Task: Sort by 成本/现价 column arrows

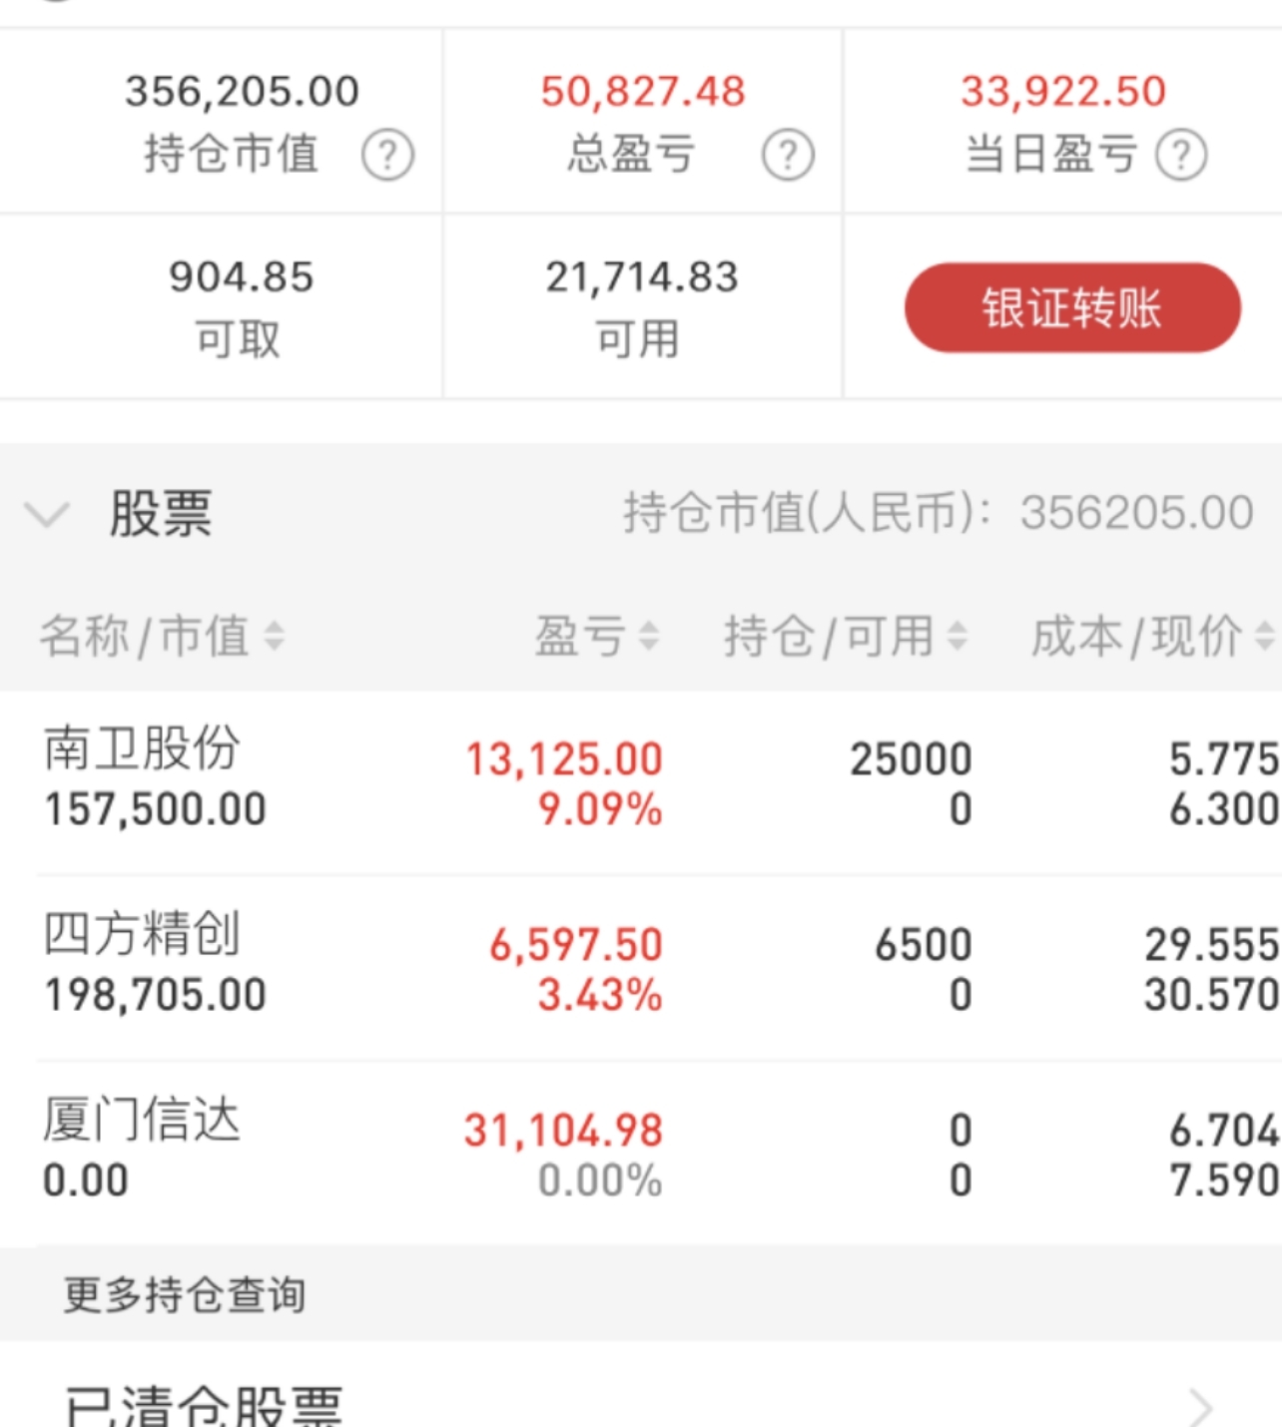Action: (x=1264, y=636)
